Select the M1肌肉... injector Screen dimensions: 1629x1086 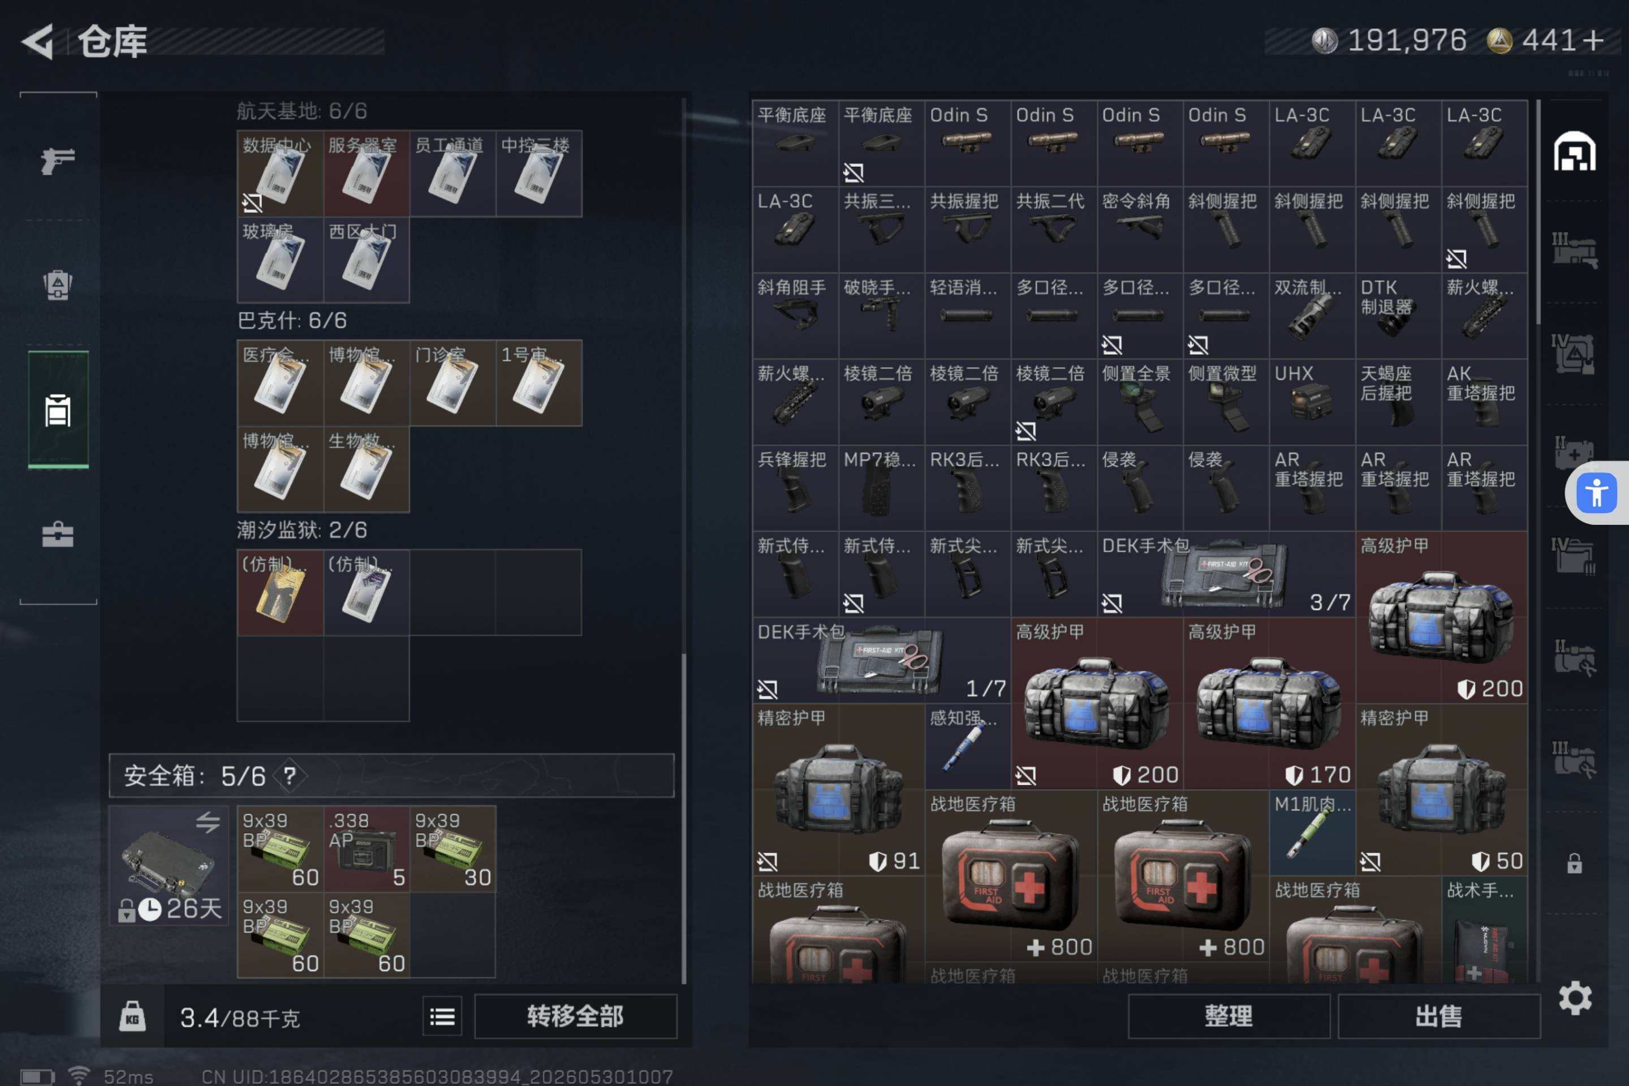click(1312, 832)
